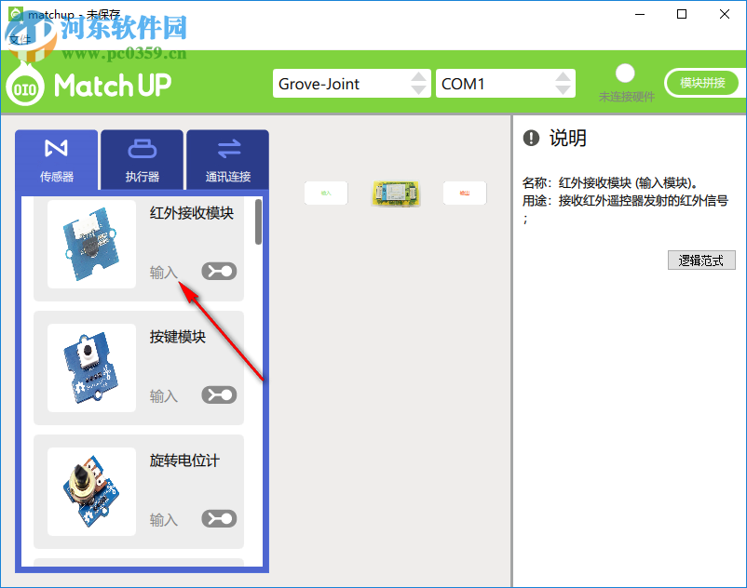Select the 红外接收模块 sensor image
This screenshot has height=588, width=747.
click(90, 240)
